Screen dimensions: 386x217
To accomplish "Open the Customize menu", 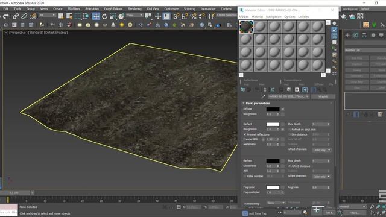I will pyautogui.click(x=171, y=9).
